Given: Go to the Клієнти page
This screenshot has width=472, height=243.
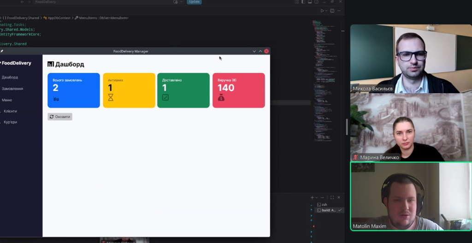Looking at the screenshot, I should click(10, 111).
